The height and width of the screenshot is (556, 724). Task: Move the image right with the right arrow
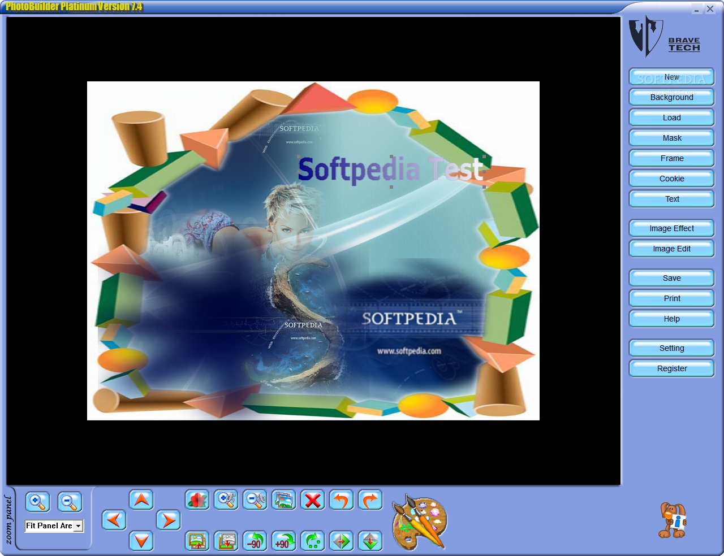(169, 520)
